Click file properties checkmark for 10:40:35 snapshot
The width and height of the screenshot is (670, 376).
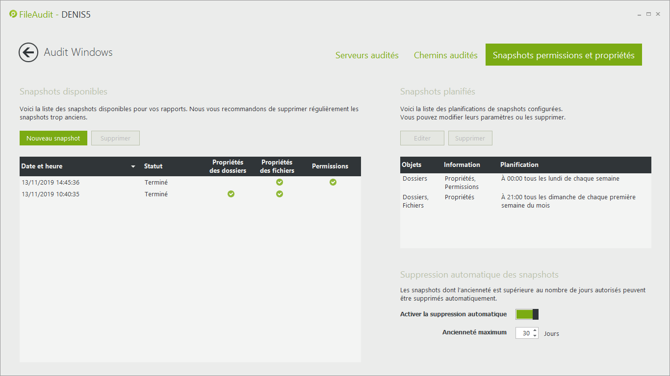click(279, 194)
